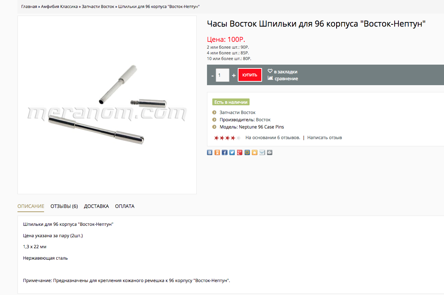Click the red Купить button
The width and height of the screenshot is (444, 295).
[250, 75]
